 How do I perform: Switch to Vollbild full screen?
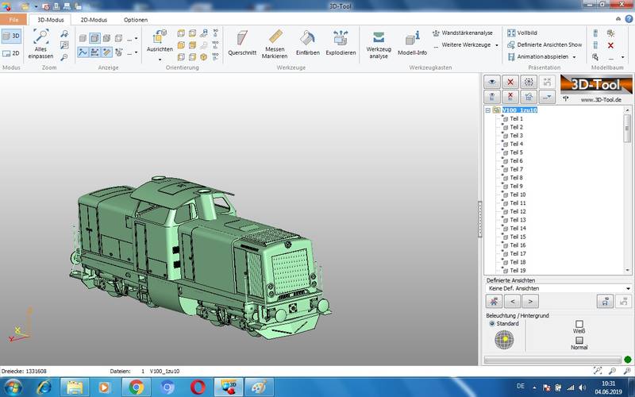[x=522, y=33]
